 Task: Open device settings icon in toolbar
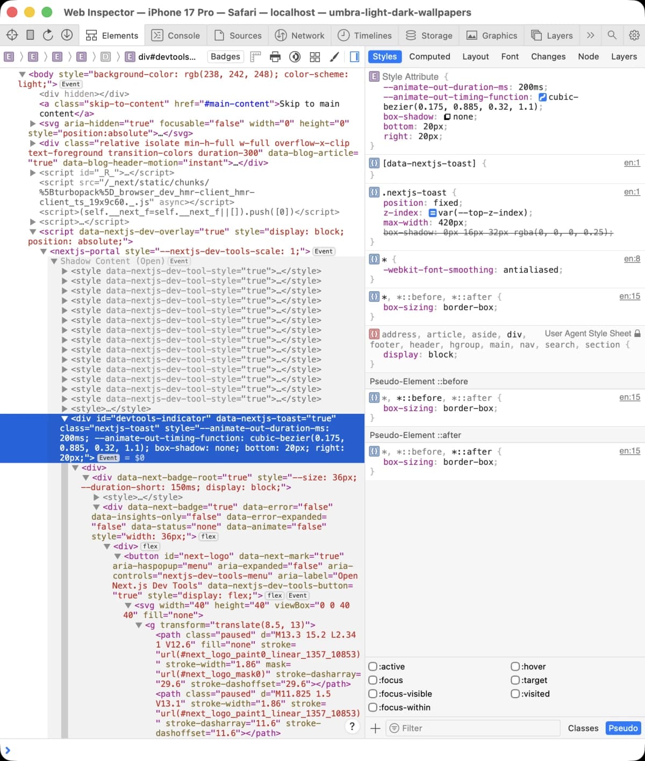coord(30,35)
